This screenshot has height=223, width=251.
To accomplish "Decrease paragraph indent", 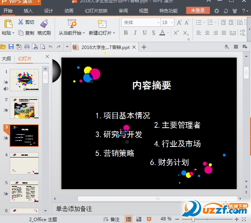I will pos(223,22).
